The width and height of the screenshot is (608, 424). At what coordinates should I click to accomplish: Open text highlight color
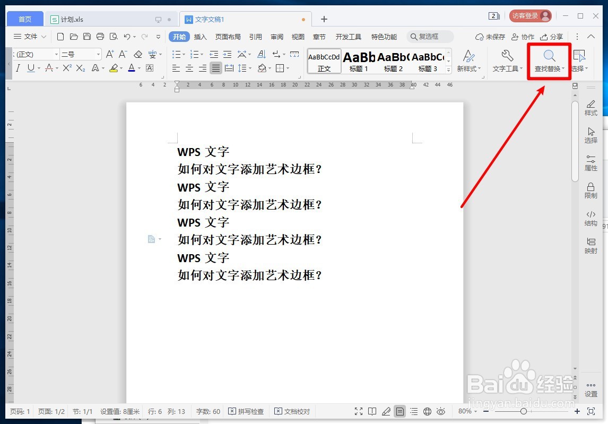(x=114, y=68)
